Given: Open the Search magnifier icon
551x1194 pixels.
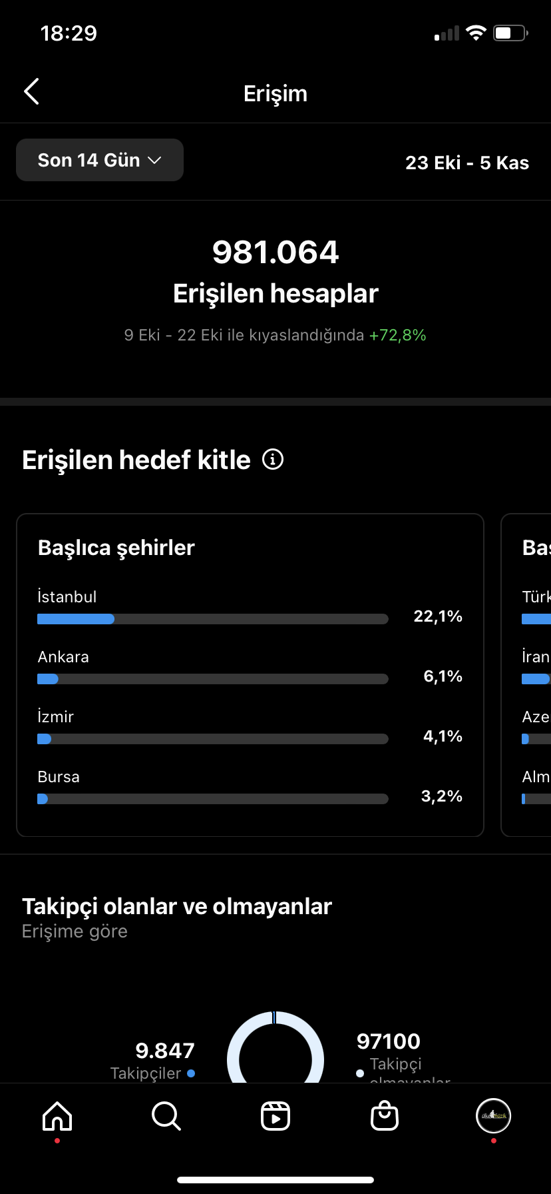Looking at the screenshot, I should pos(166,1116).
